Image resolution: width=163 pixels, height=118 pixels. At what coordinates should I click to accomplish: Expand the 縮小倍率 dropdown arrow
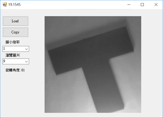(26, 49)
